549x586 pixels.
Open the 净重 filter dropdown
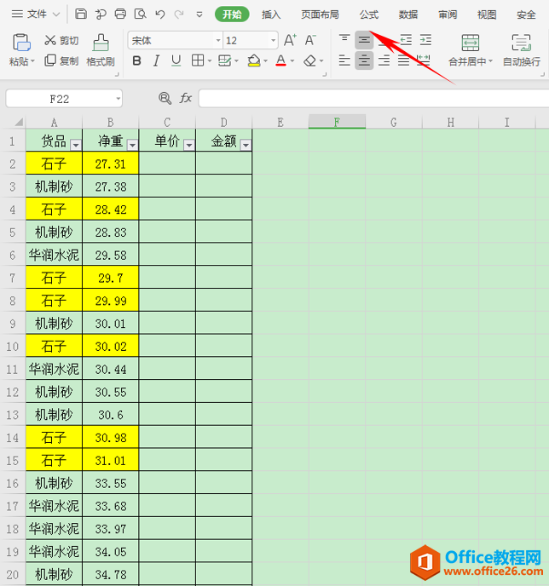coord(132,145)
